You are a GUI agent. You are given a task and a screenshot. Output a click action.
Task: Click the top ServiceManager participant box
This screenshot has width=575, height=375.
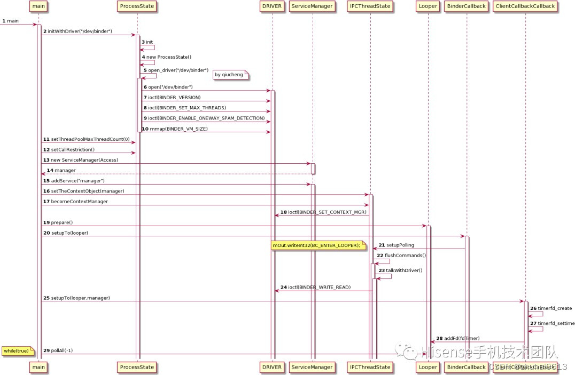pyautogui.click(x=312, y=6)
